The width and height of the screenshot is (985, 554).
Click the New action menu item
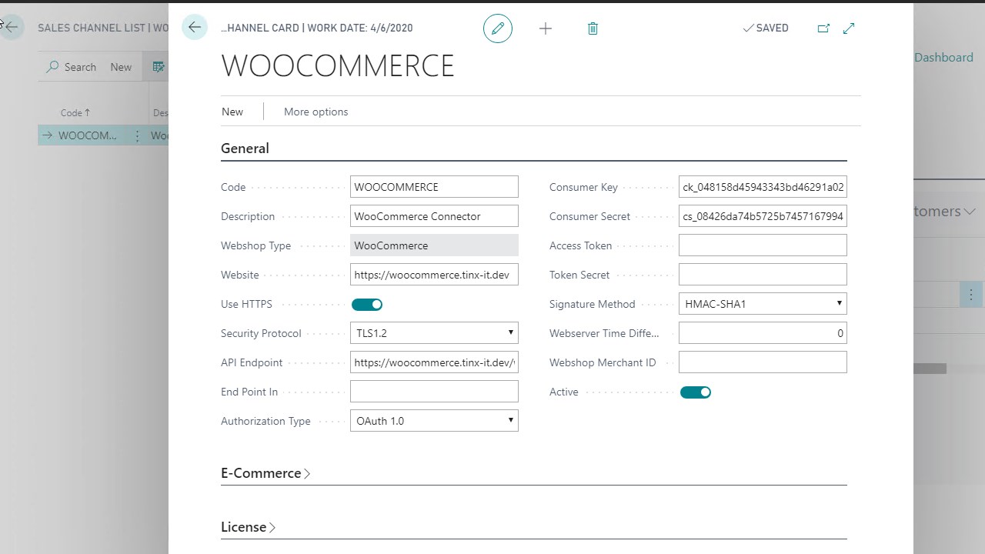232,112
